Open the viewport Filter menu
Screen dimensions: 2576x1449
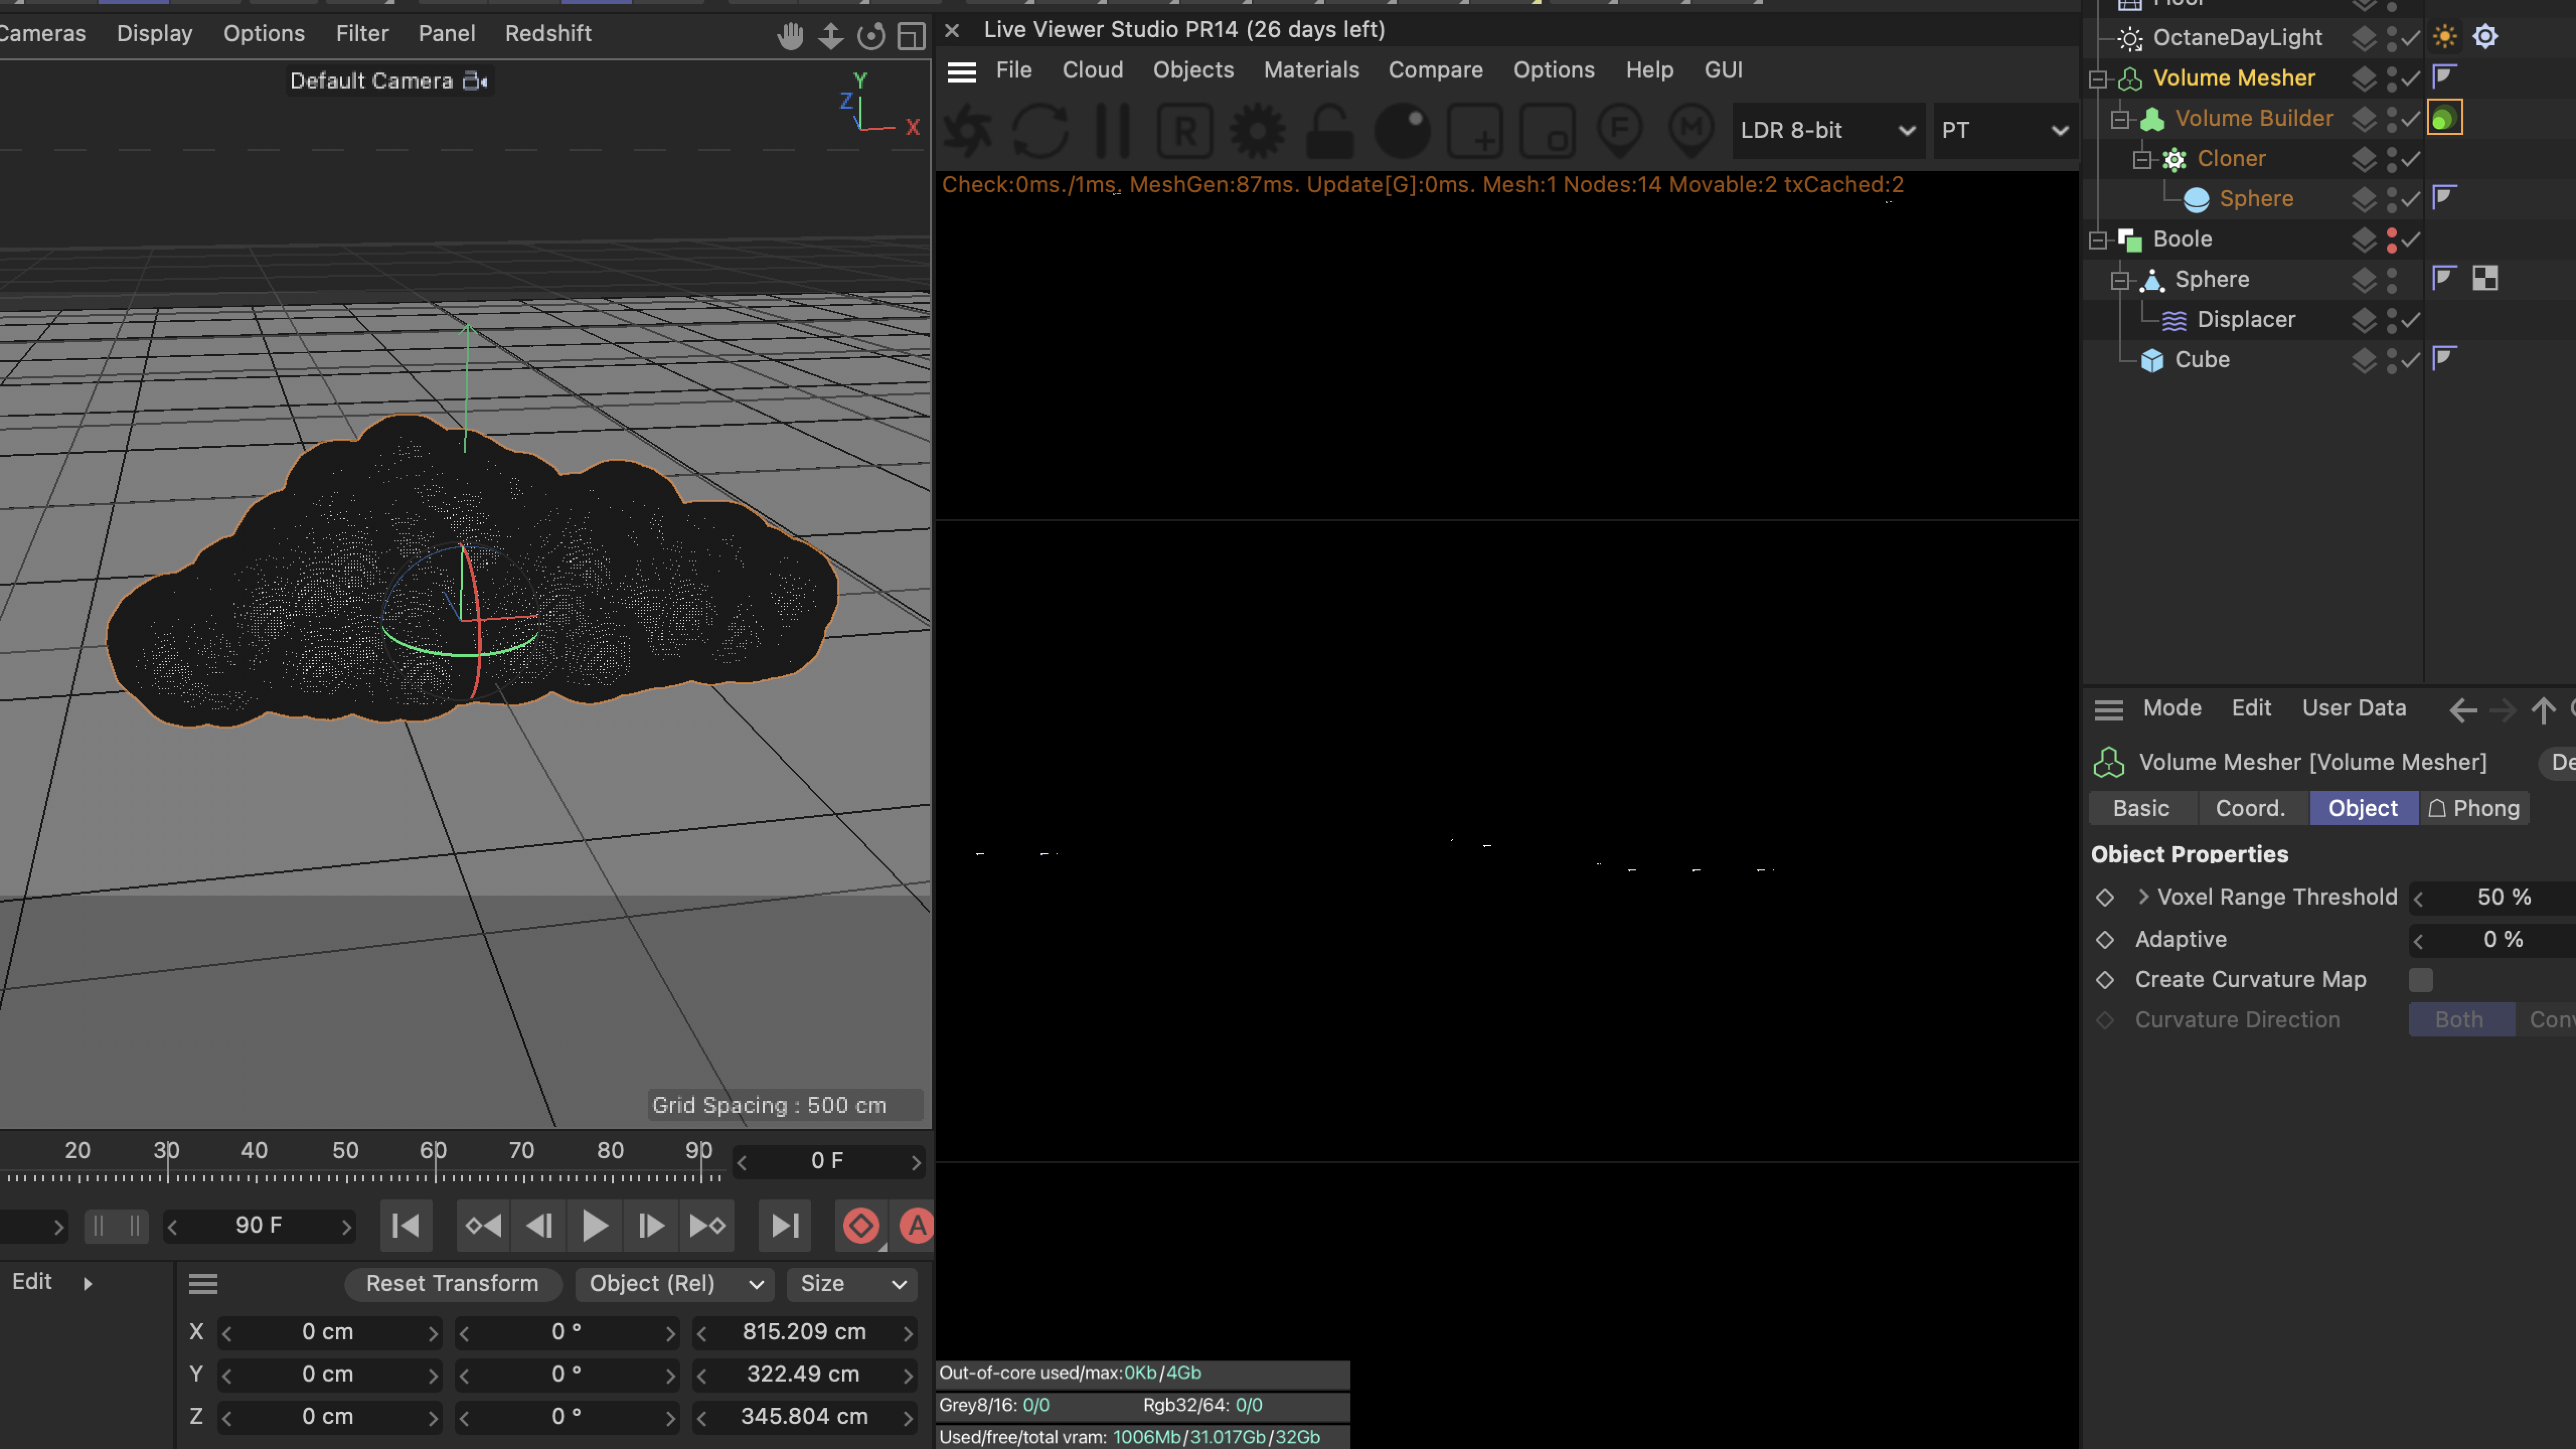362,34
